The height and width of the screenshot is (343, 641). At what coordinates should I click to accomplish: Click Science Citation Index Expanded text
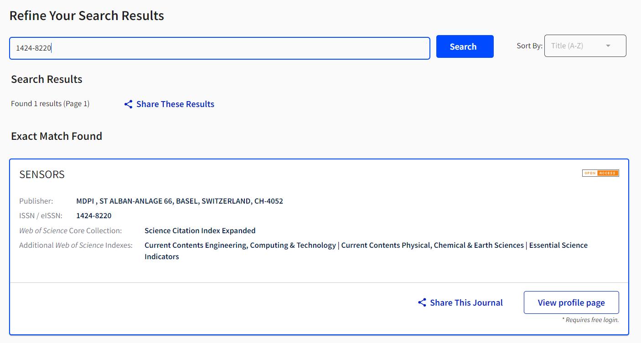tap(200, 230)
